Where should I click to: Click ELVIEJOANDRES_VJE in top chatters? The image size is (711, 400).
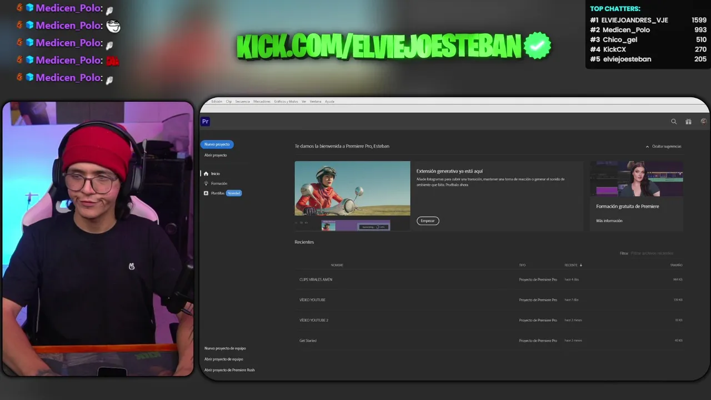(635, 20)
